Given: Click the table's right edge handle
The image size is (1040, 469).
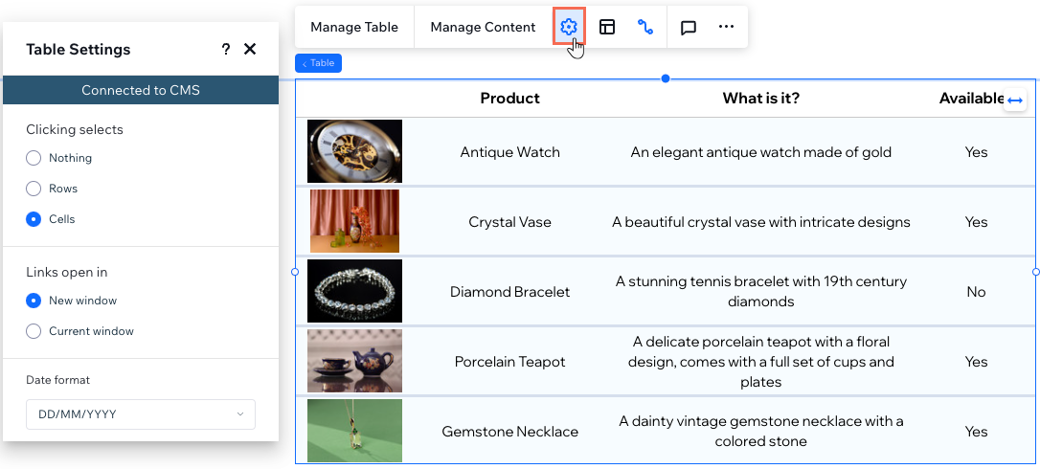Looking at the screenshot, I should 1036,272.
